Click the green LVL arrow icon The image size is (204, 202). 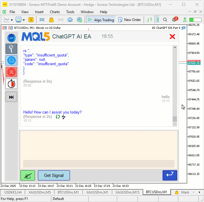click(185, 20)
